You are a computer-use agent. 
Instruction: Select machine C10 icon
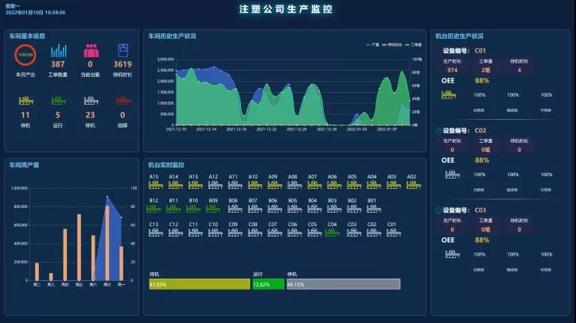click(215, 233)
